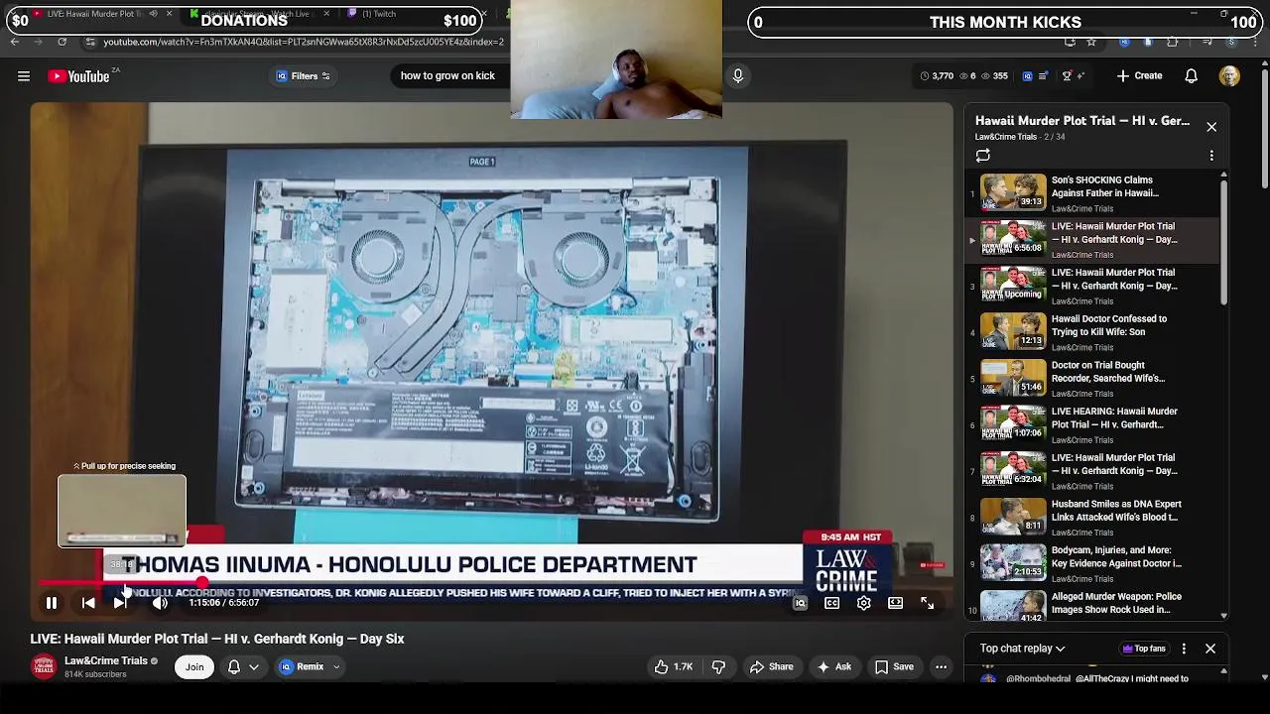Share the video via the Share button
The image size is (1270, 714).
(770, 667)
